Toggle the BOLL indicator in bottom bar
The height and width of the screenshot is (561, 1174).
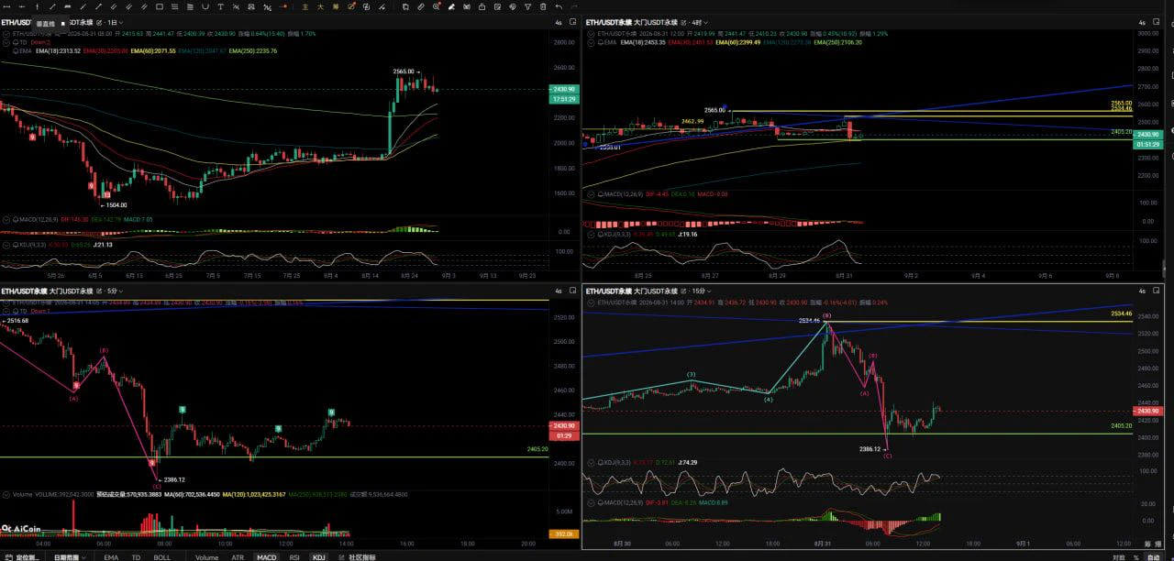(x=162, y=556)
